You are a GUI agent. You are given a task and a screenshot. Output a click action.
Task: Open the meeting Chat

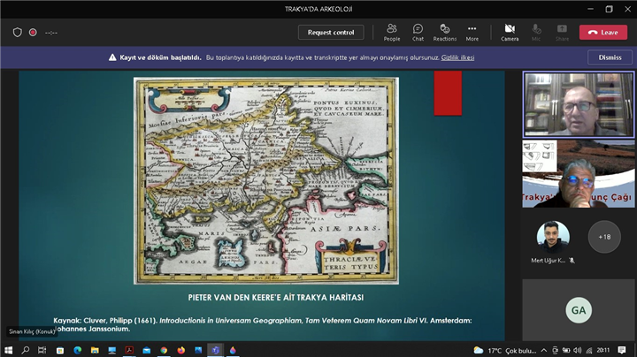[418, 33]
